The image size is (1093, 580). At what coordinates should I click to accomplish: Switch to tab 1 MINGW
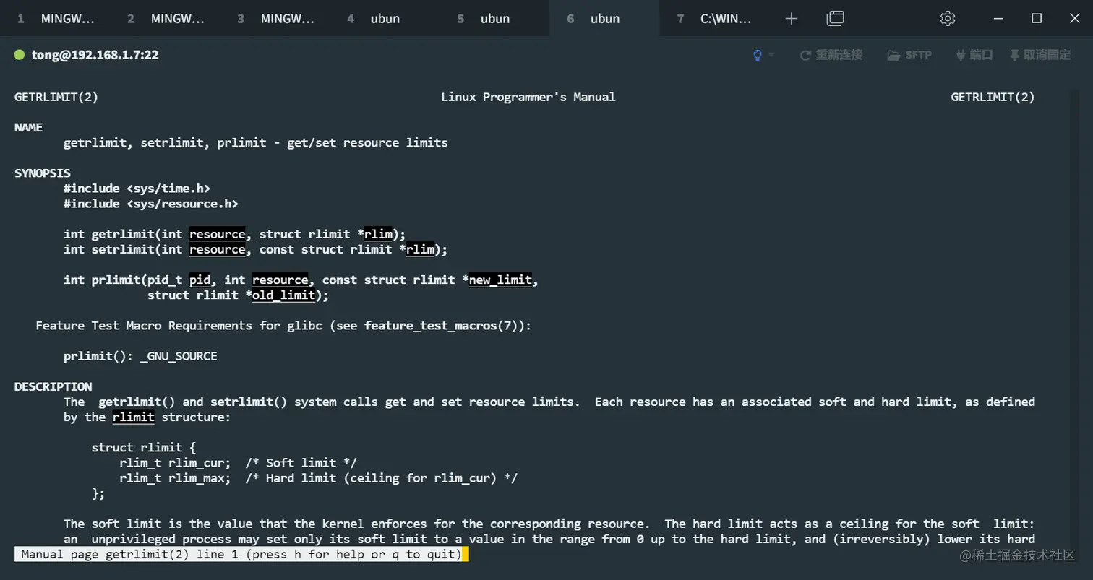pos(55,18)
